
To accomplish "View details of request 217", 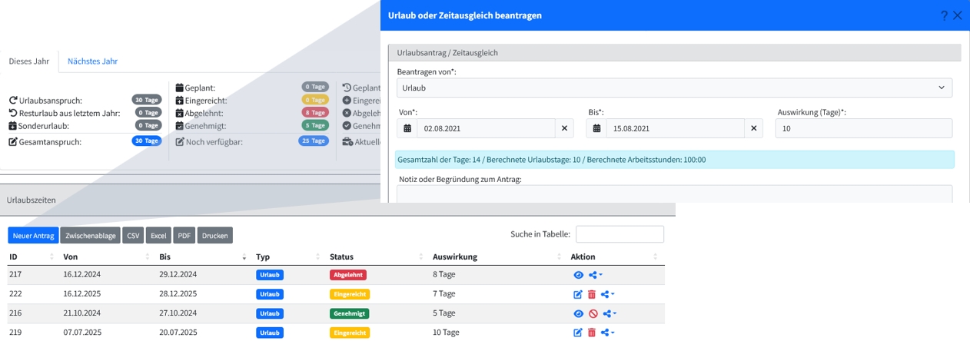I will pos(578,275).
